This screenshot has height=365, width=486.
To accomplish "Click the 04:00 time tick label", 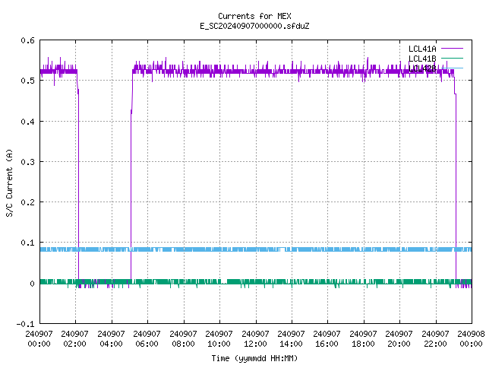I will pos(111,344).
